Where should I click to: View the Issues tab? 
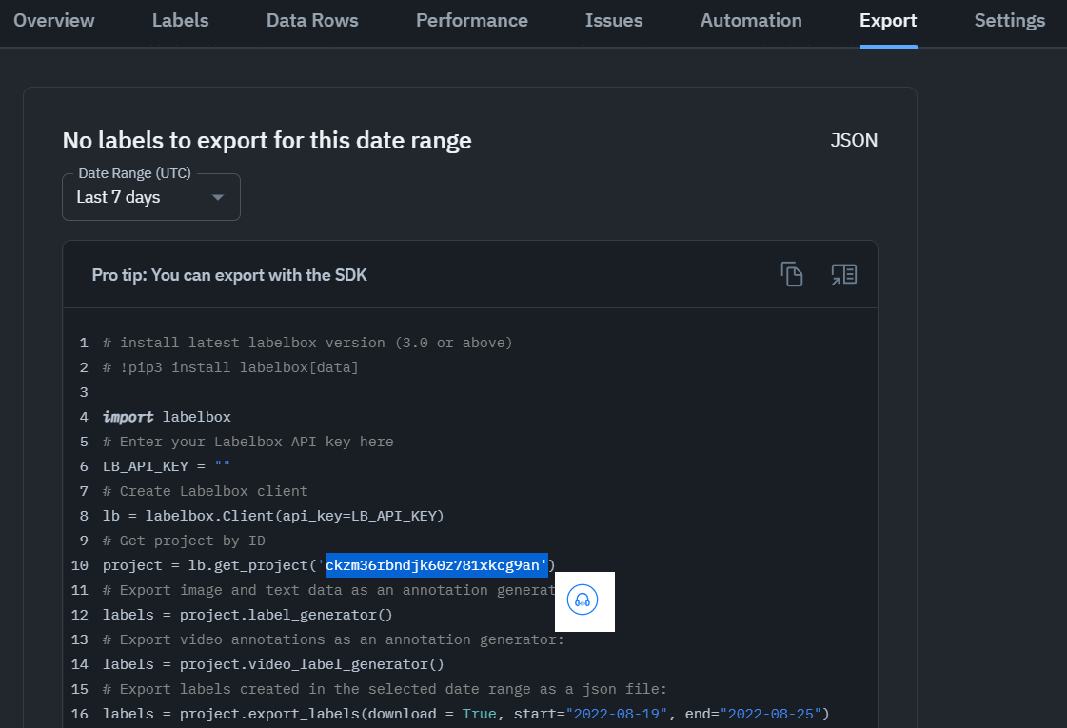point(614,20)
